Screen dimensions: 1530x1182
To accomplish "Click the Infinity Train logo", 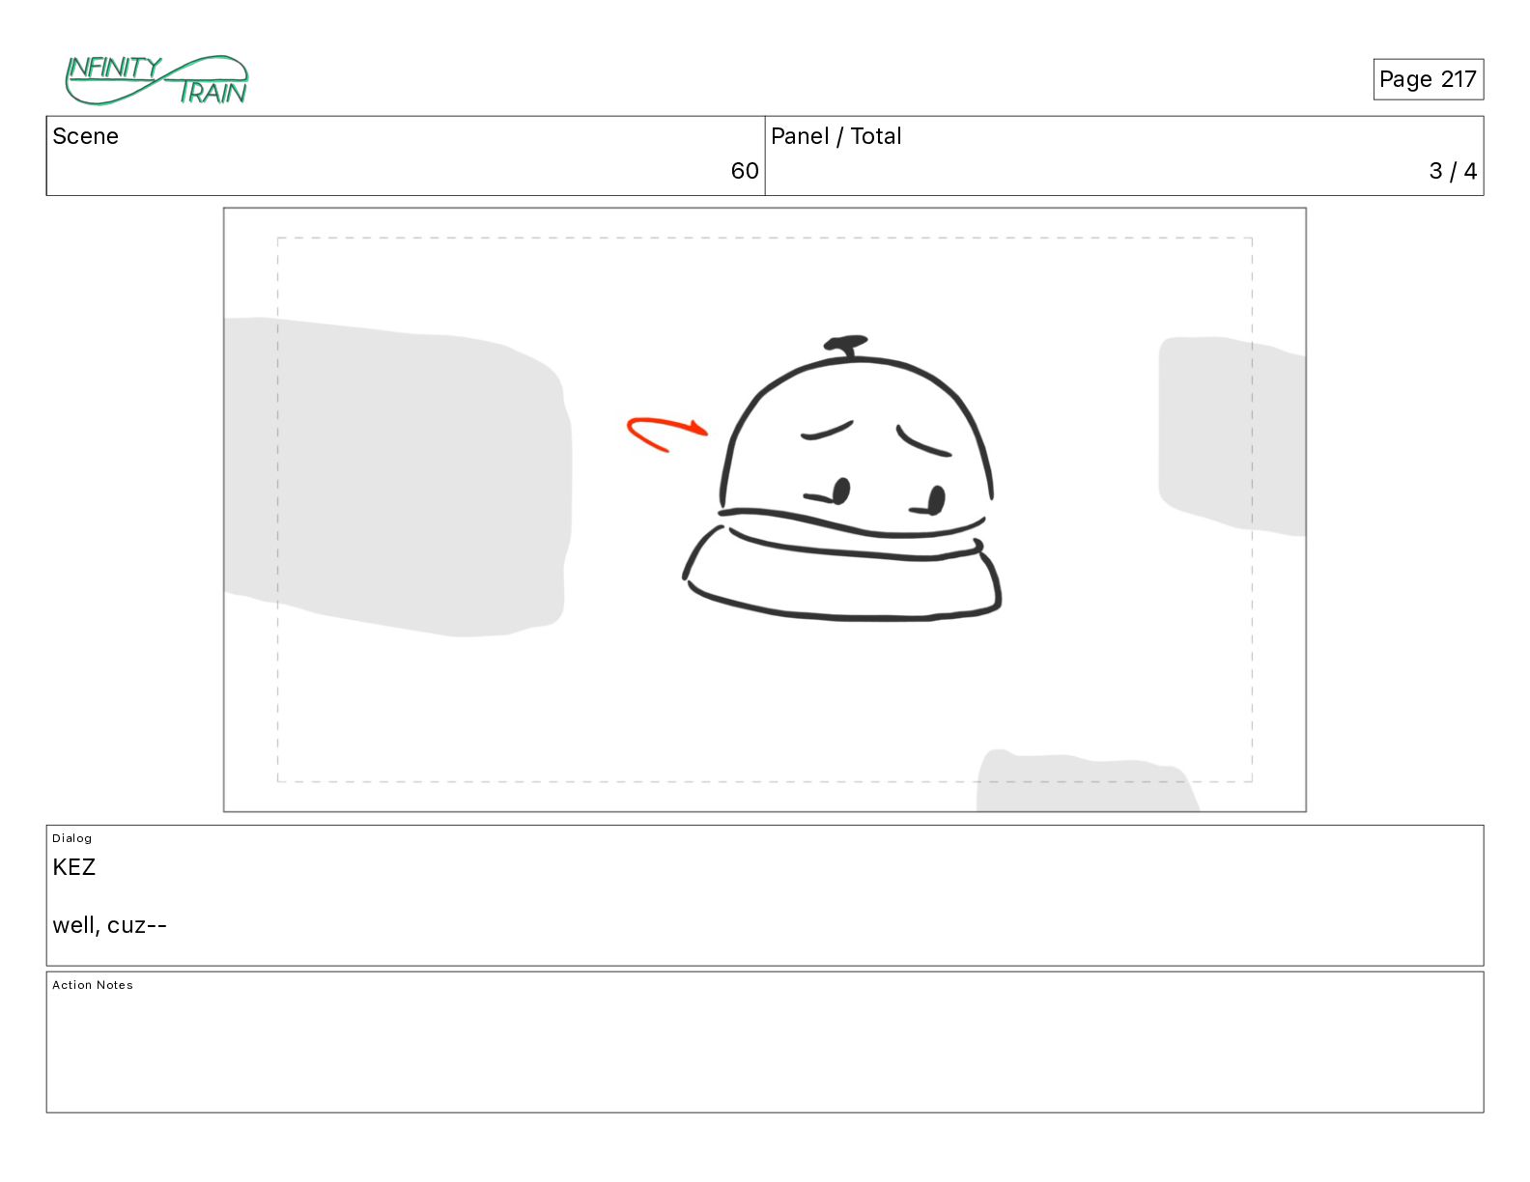I will point(156,80).
